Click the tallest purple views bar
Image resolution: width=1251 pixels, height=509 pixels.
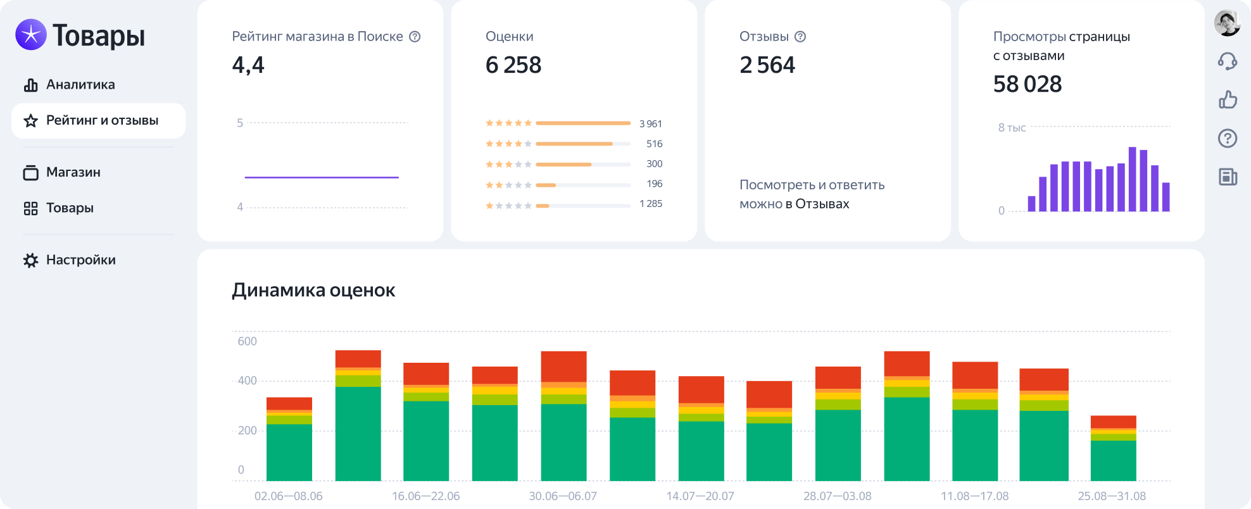(1133, 179)
